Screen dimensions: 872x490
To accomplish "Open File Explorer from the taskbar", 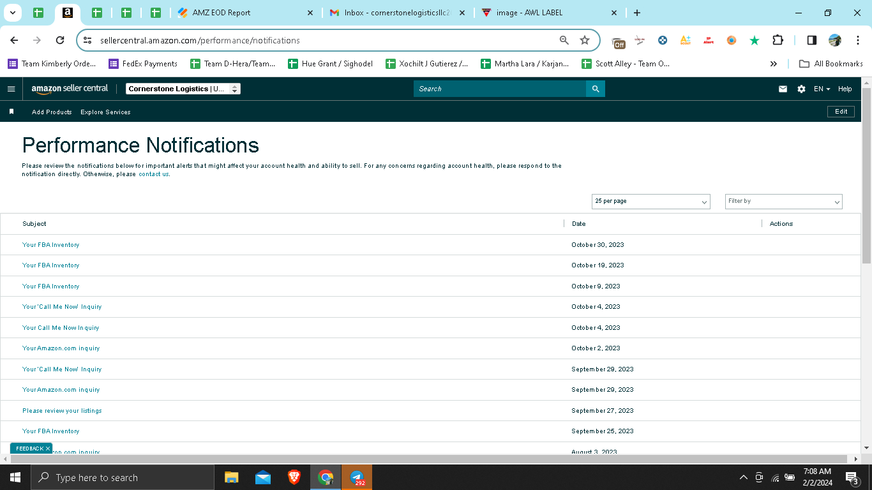I will click(x=231, y=477).
